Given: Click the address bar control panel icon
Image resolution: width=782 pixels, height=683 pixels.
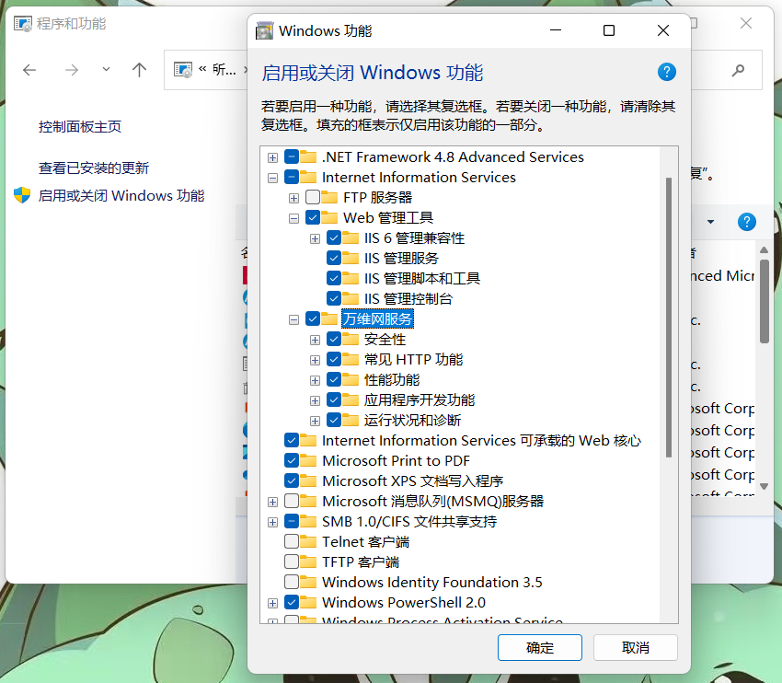Looking at the screenshot, I should [x=182, y=69].
